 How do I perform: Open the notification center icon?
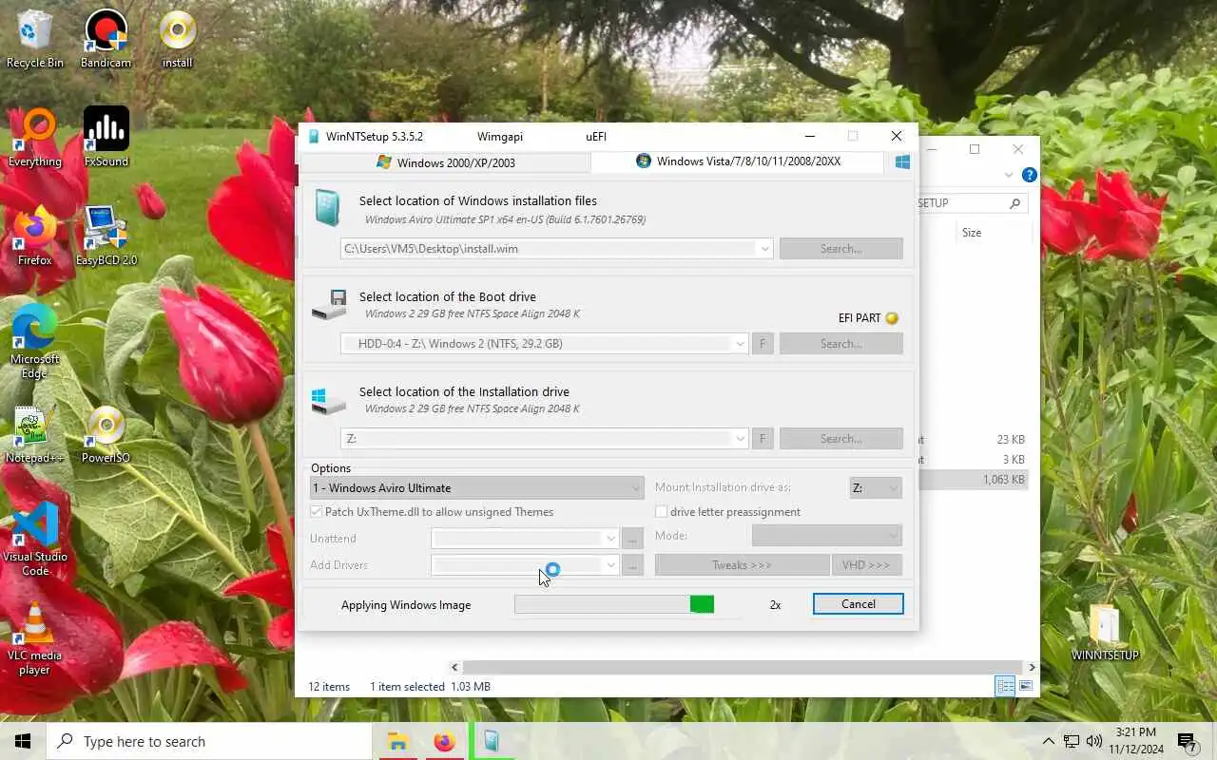point(1187,741)
